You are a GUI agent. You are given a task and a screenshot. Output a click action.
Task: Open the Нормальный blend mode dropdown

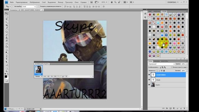(x=161, y=64)
